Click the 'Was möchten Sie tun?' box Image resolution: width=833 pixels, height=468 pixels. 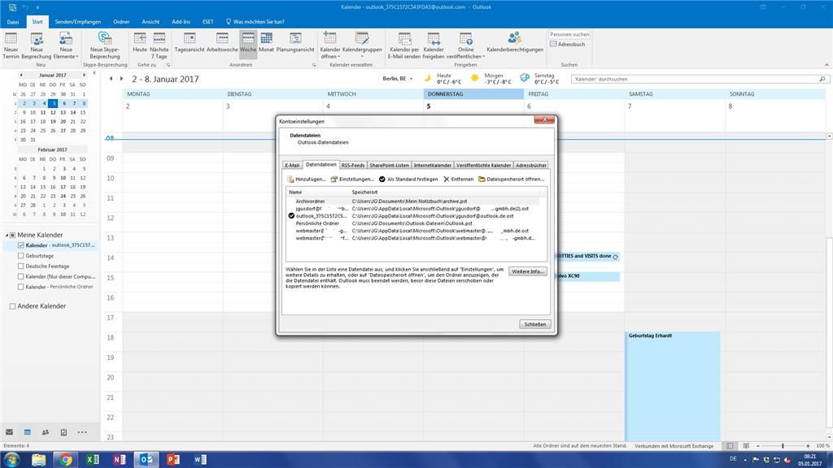click(255, 22)
